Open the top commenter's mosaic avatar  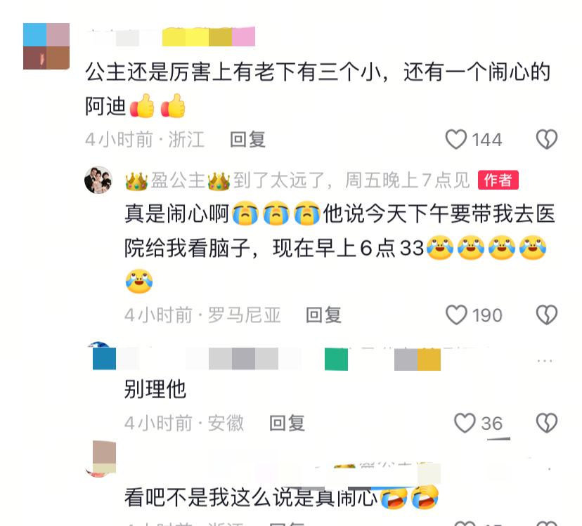[x=46, y=46]
